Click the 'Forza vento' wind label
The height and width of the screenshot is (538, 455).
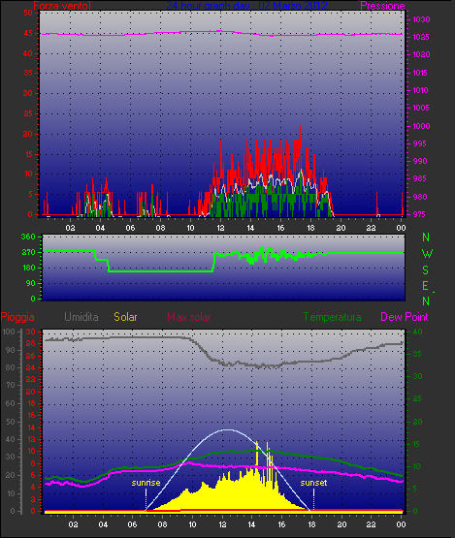click(62, 6)
